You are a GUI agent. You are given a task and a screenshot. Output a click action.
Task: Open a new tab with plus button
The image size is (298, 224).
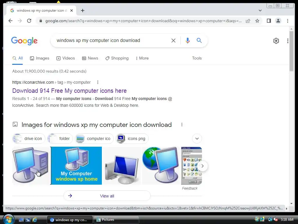pos(82,11)
